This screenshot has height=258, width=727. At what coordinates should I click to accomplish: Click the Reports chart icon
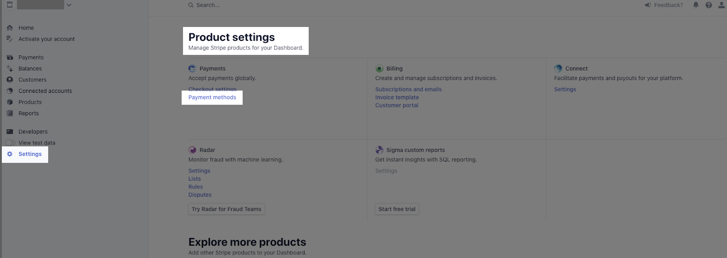(10, 113)
